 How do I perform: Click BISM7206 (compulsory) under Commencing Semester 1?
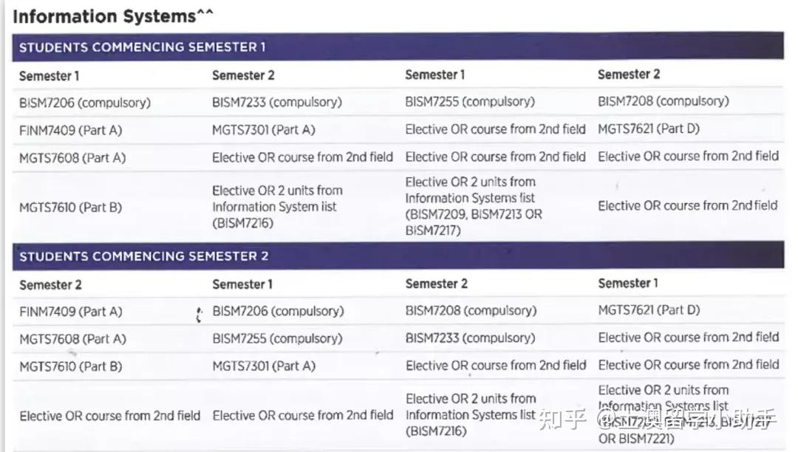[84, 103]
